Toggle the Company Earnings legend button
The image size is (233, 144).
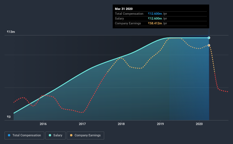click(85, 135)
